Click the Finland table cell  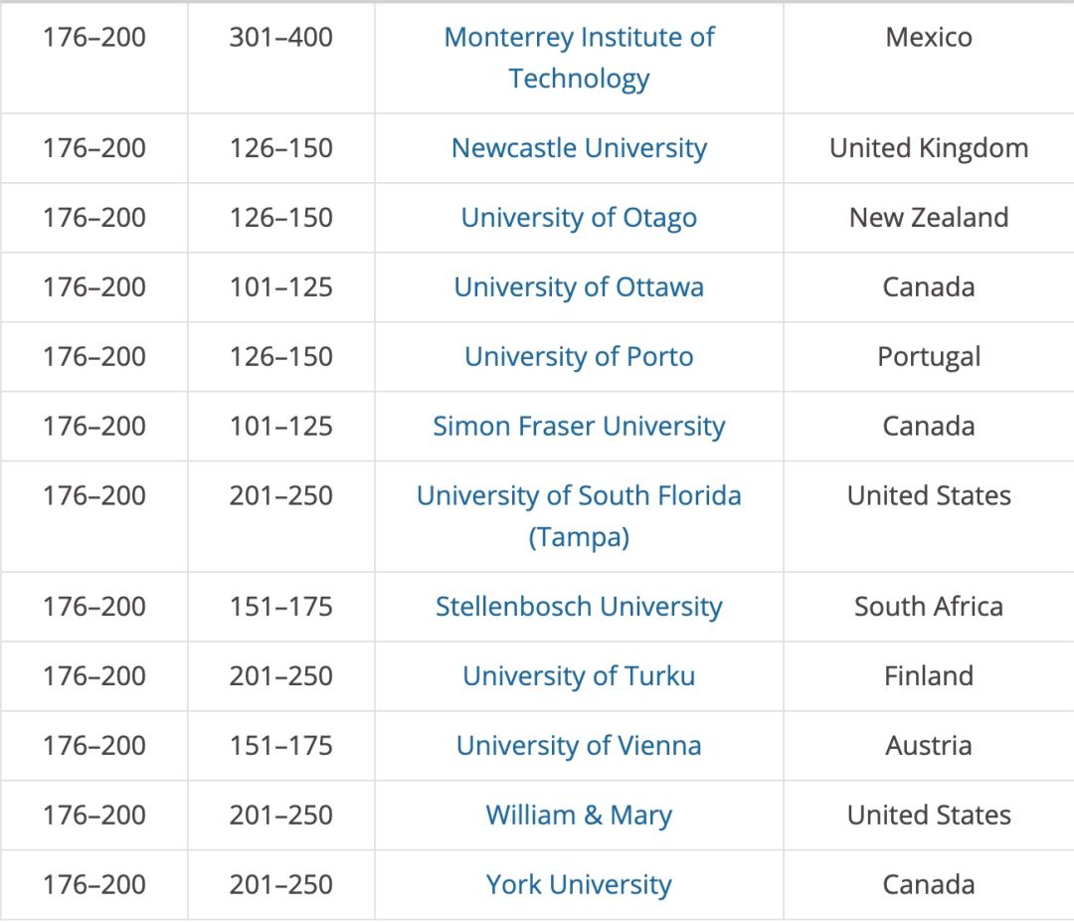click(929, 676)
